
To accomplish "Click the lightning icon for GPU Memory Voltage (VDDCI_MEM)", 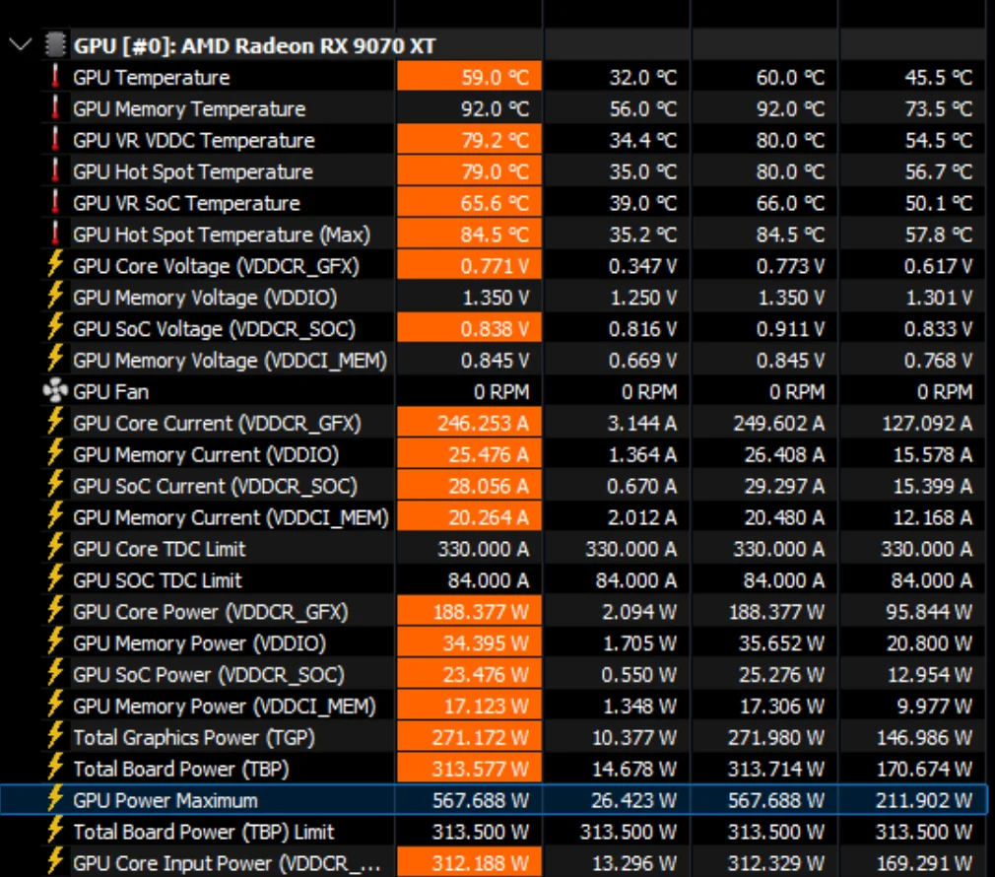I will click(55, 360).
